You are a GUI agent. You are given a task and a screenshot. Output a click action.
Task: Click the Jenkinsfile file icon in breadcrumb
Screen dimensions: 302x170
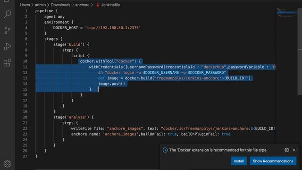click(98, 5)
